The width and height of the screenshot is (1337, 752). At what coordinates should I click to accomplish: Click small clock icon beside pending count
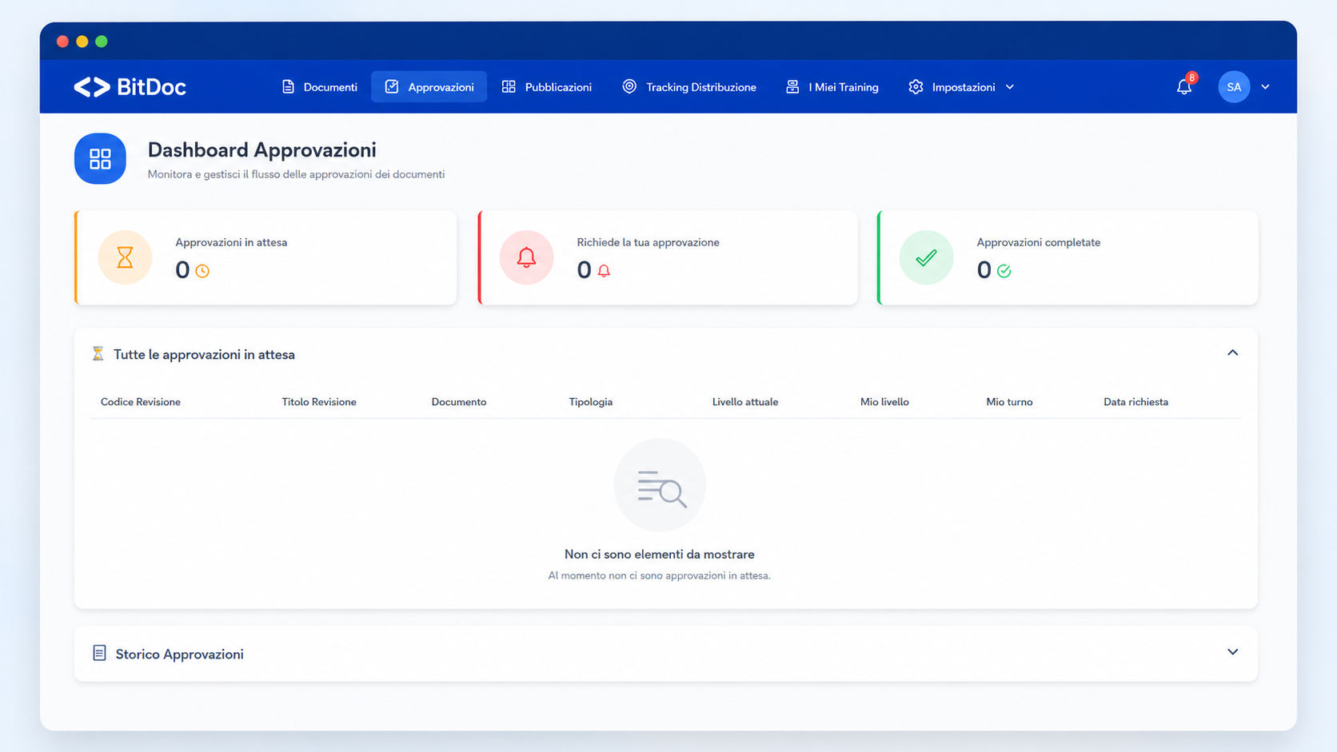202,271
